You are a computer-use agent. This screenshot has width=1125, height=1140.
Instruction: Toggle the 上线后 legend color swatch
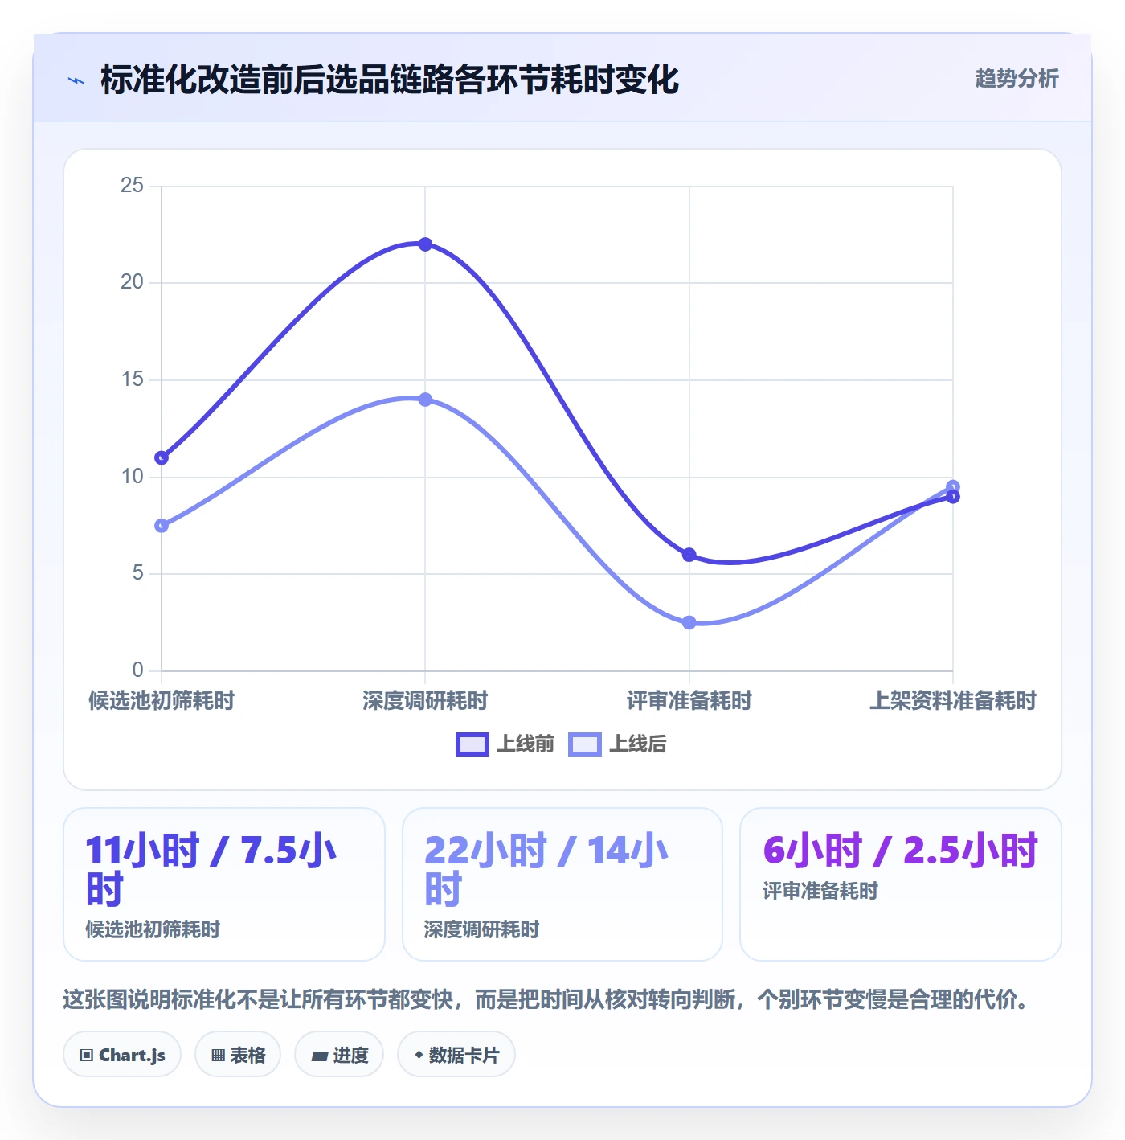(x=584, y=744)
